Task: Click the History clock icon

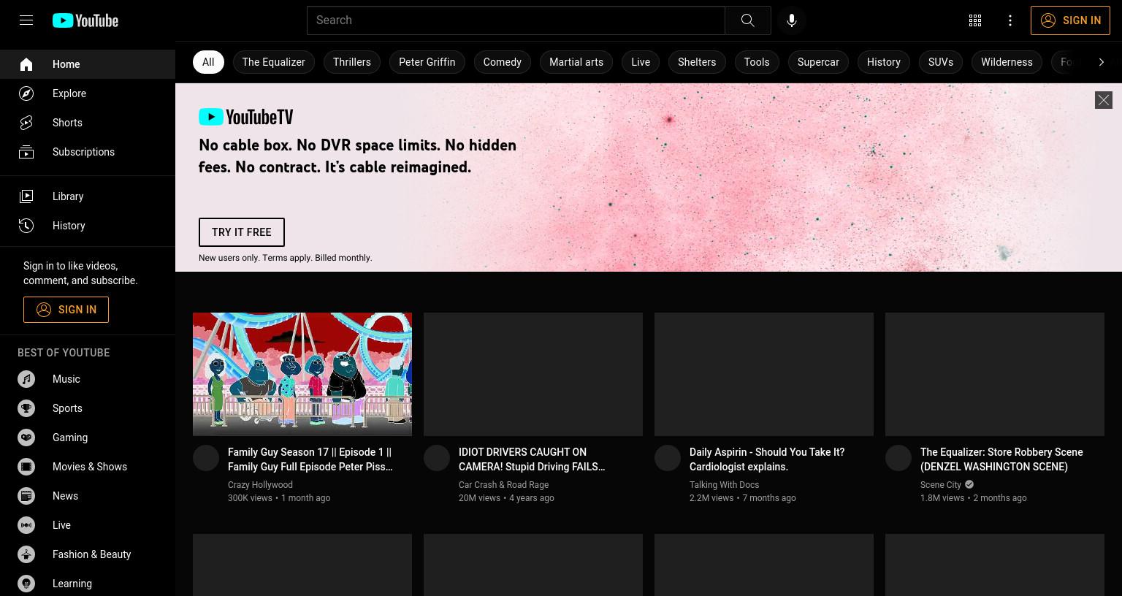Action: pos(26,226)
